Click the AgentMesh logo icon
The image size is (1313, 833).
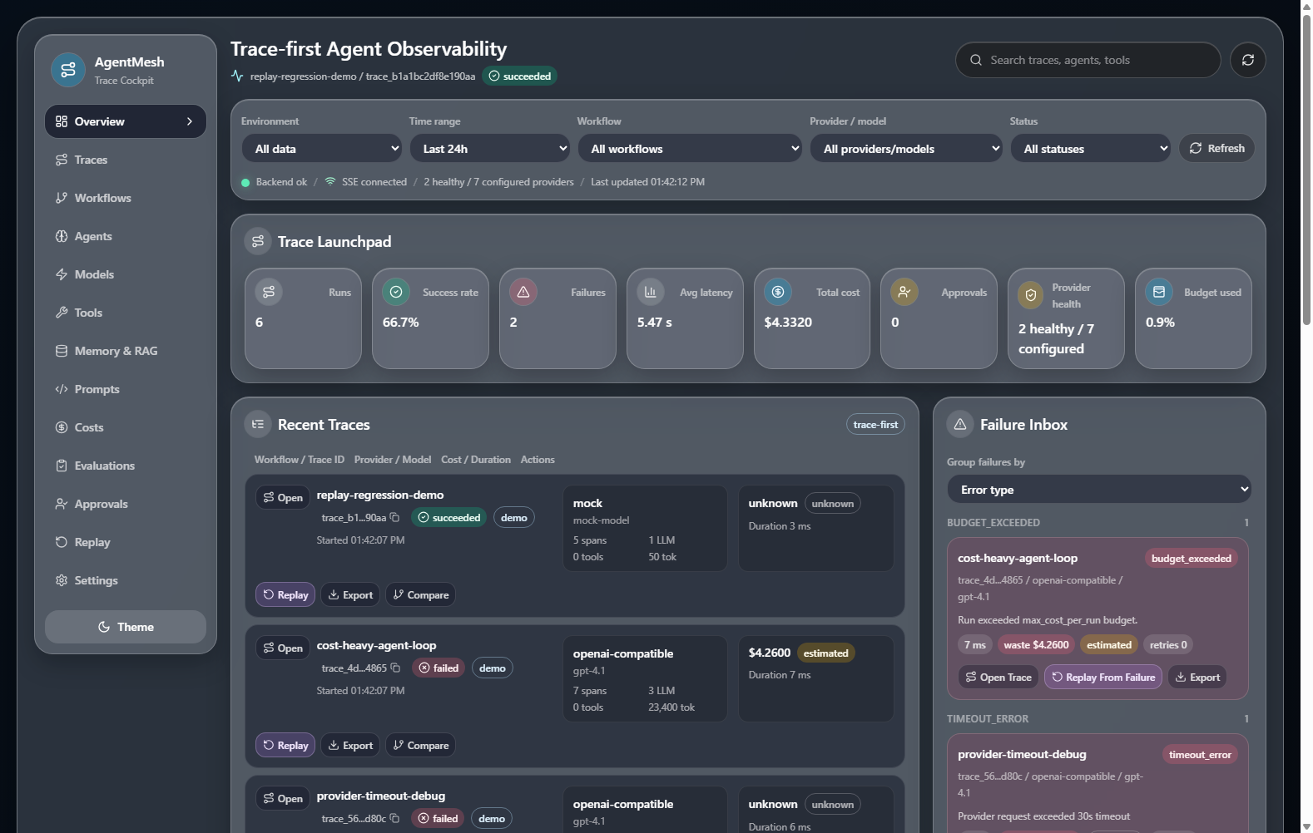click(x=68, y=70)
